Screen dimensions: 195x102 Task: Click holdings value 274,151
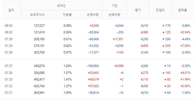(39, 46)
